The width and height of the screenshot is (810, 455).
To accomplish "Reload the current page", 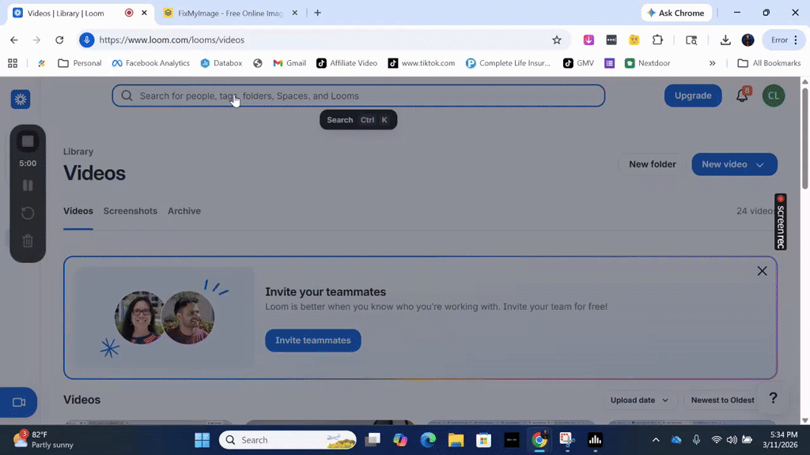I will click(x=59, y=39).
